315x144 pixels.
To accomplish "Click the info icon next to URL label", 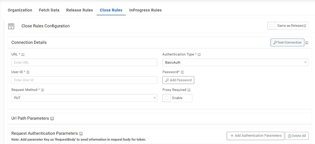I will 23,55.
